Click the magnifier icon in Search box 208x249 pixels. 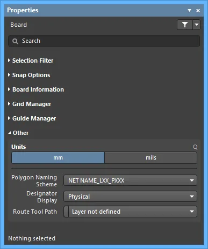(x=15, y=41)
